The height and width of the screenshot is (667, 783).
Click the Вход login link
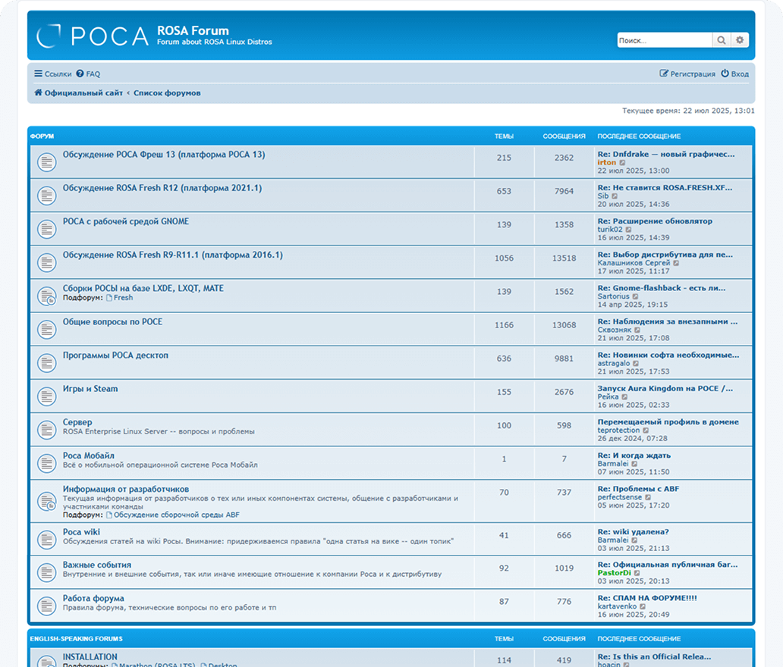(734, 74)
